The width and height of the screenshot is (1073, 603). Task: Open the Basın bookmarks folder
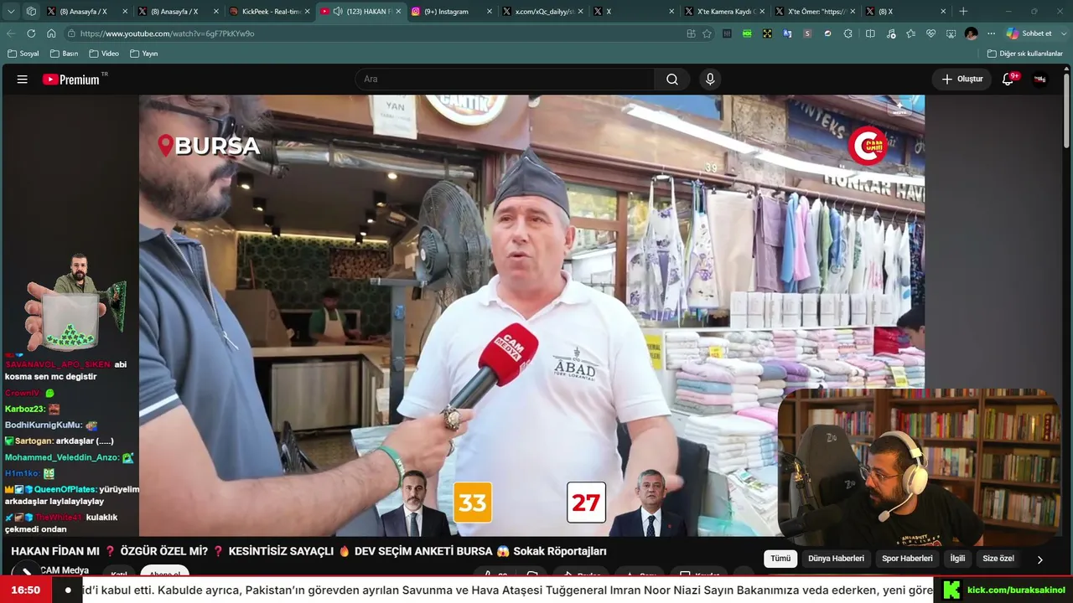65,54
